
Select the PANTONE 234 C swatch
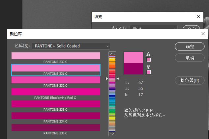pyautogui.click(x=56, y=116)
